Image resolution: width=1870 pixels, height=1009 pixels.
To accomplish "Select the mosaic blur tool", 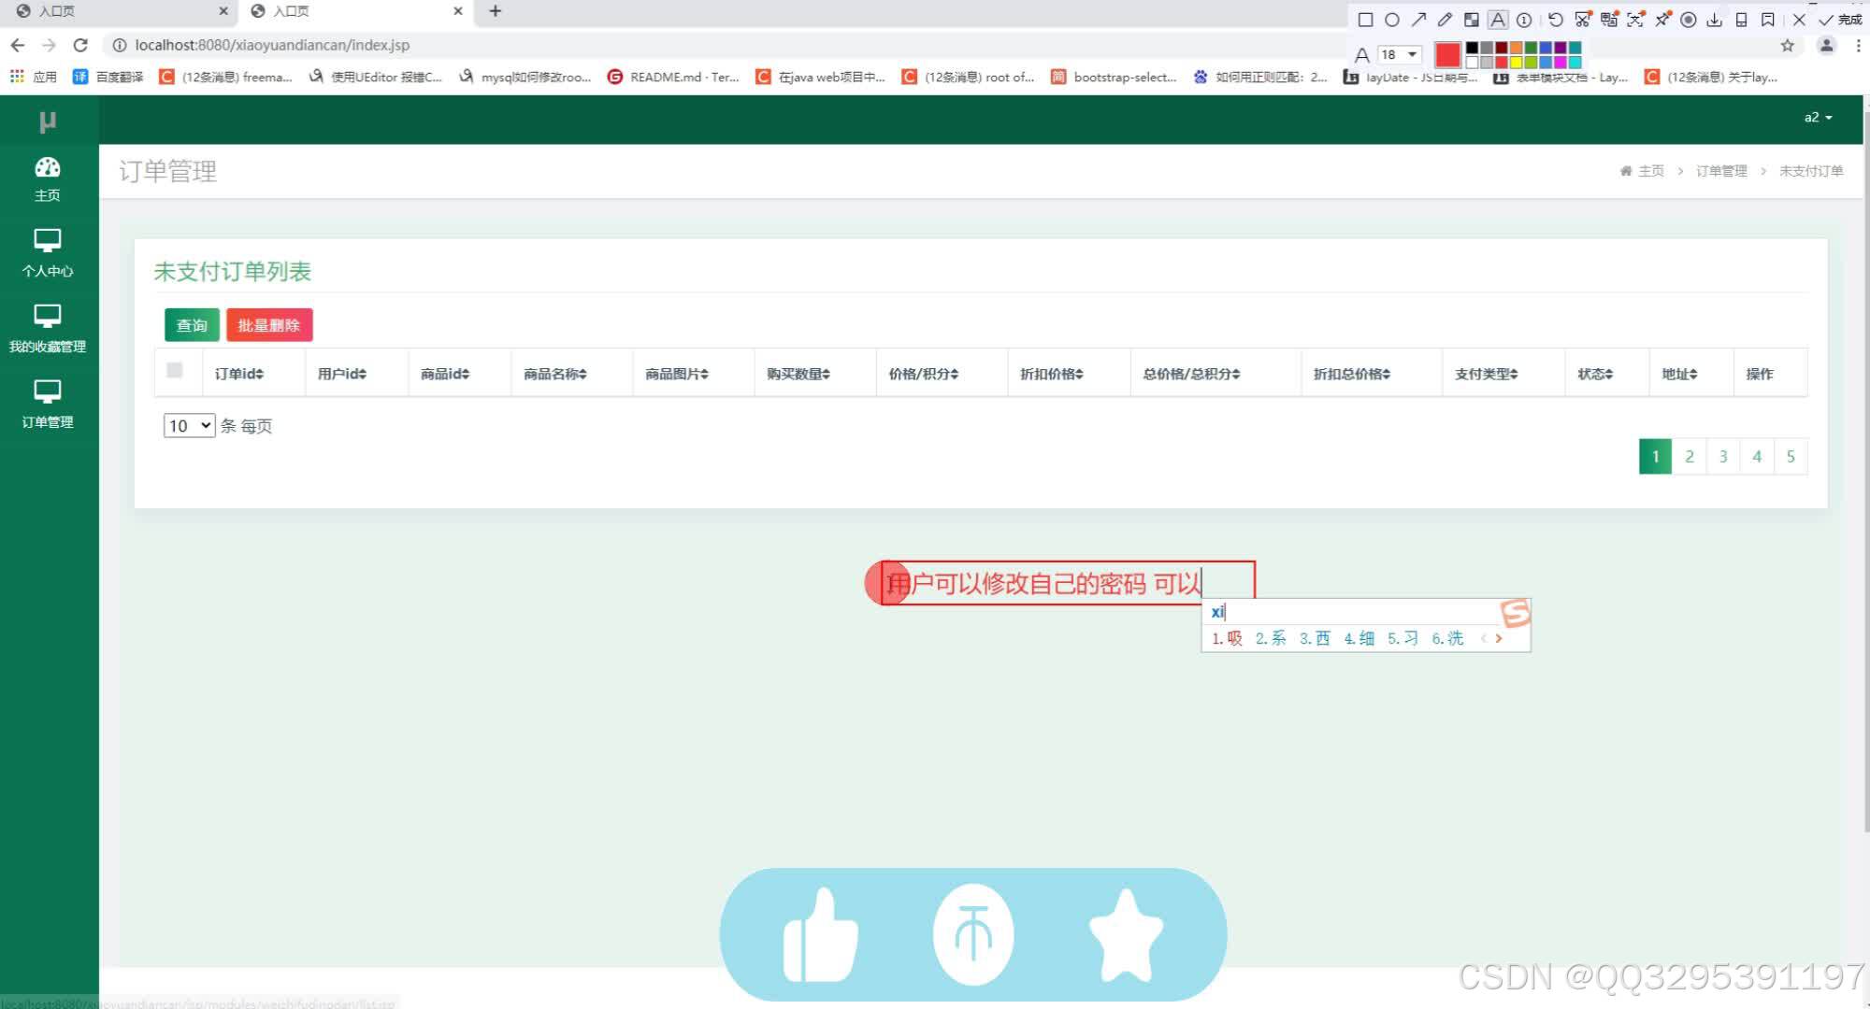I will point(1471,20).
